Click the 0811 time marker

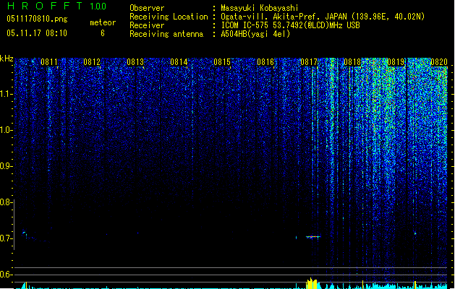coord(49,61)
